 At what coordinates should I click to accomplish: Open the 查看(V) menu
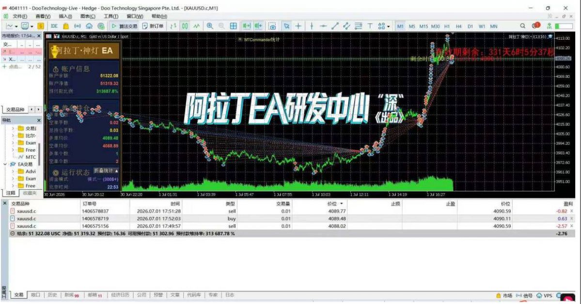[43, 16]
